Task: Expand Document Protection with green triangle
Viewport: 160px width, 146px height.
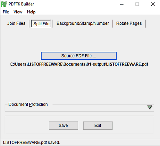Action: [150, 107]
